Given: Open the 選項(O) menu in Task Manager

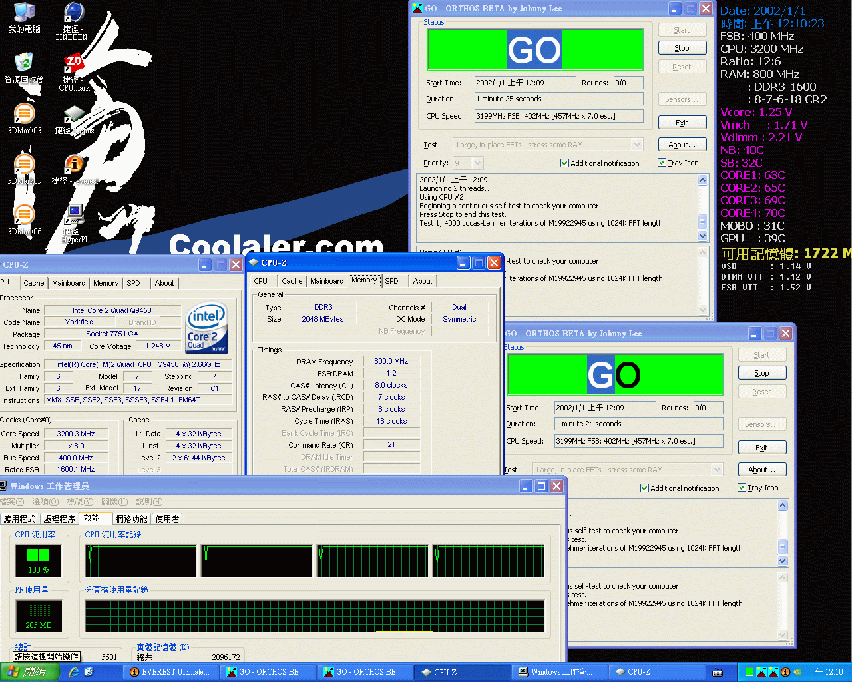Looking at the screenshot, I should coord(45,501).
